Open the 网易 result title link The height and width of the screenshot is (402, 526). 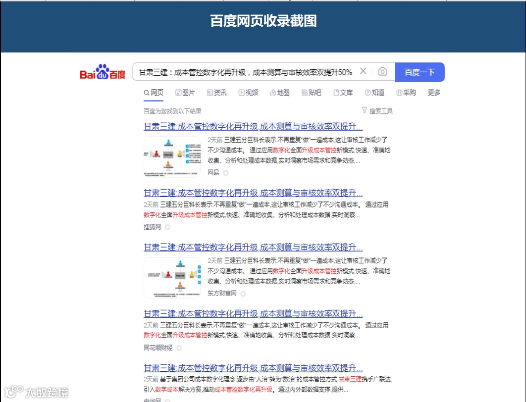click(253, 127)
